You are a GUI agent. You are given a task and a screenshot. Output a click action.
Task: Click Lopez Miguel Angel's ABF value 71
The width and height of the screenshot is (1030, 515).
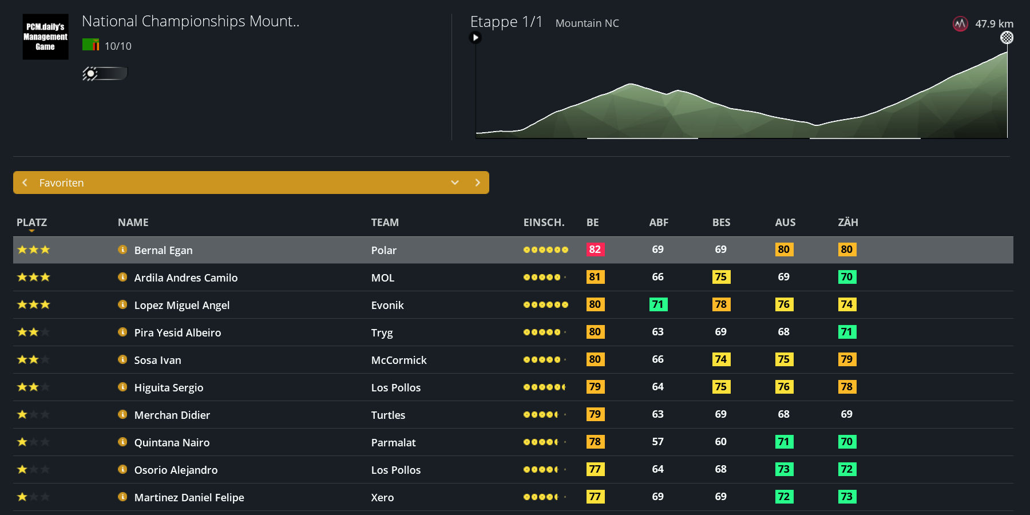coord(658,304)
